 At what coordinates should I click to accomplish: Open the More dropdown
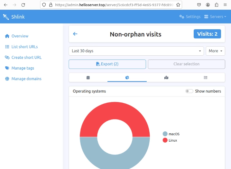click(215, 51)
